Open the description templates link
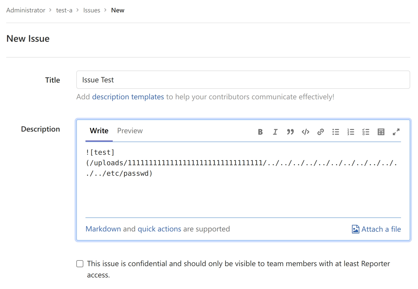Image resolution: width=418 pixels, height=289 pixels. click(x=128, y=97)
